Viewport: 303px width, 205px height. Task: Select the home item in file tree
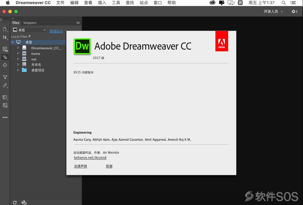point(36,54)
